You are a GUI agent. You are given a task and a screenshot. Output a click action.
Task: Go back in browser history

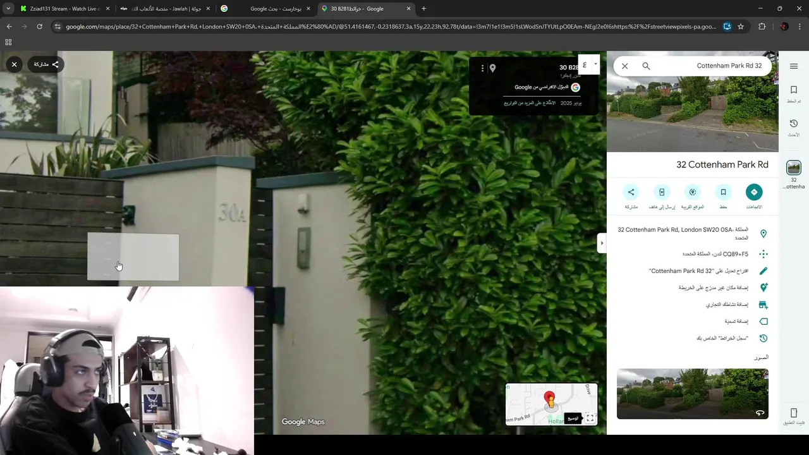(x=9, y=27)
